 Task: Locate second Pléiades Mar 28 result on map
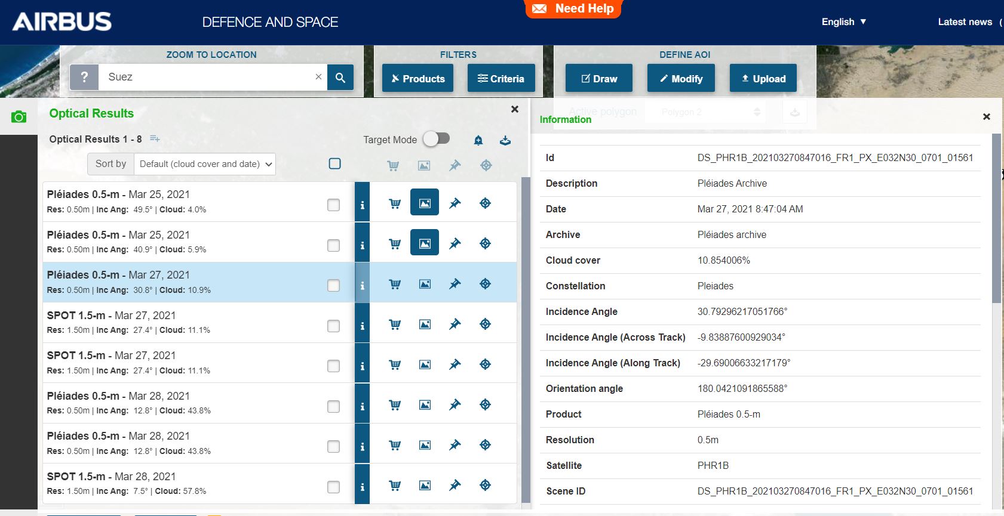tap(486, 445)
